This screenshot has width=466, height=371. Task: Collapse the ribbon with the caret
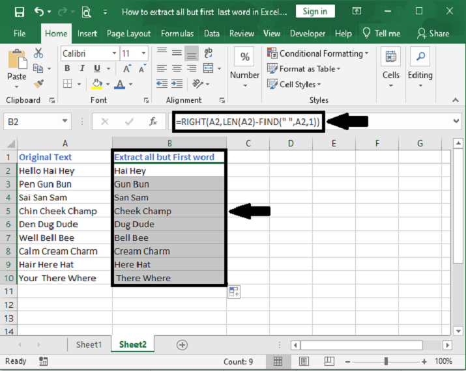[x=456, y=100]
